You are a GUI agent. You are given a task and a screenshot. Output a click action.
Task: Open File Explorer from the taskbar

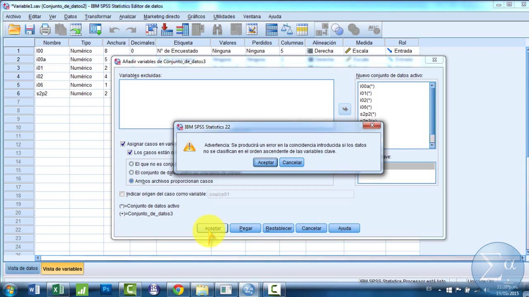202,290
